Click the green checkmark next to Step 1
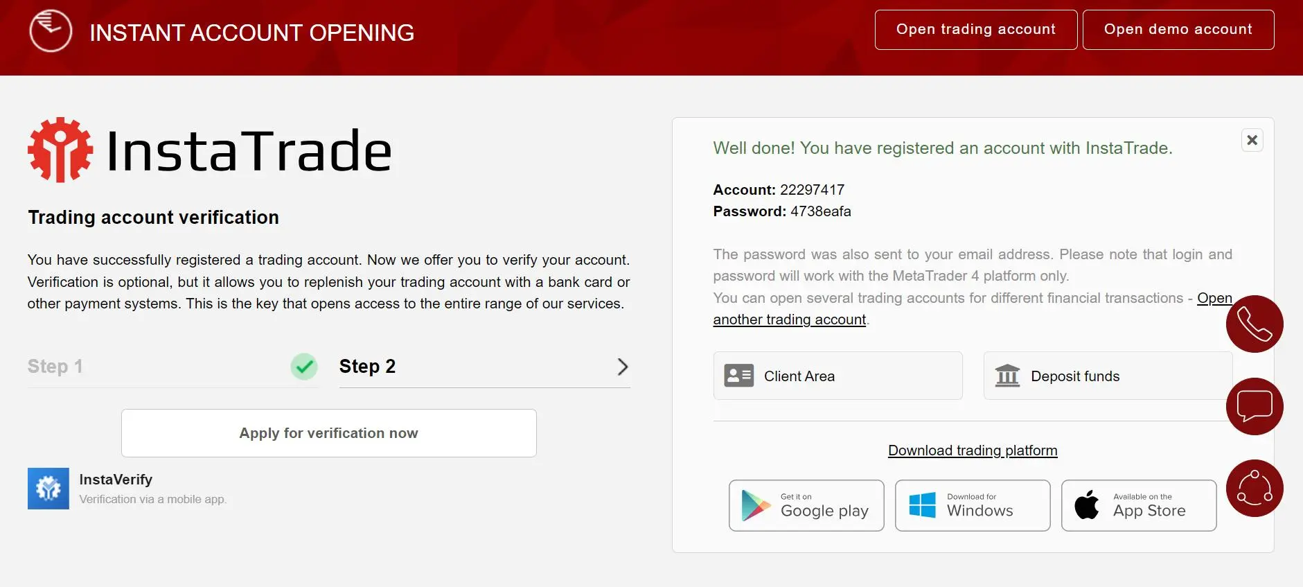 (304, 366)
